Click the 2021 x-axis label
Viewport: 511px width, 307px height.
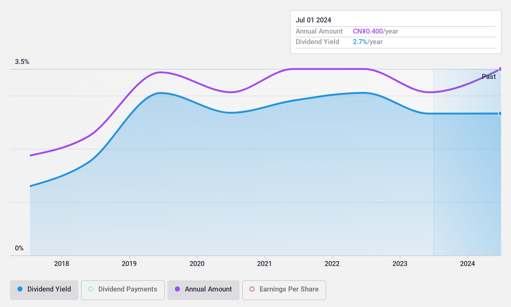265,264
